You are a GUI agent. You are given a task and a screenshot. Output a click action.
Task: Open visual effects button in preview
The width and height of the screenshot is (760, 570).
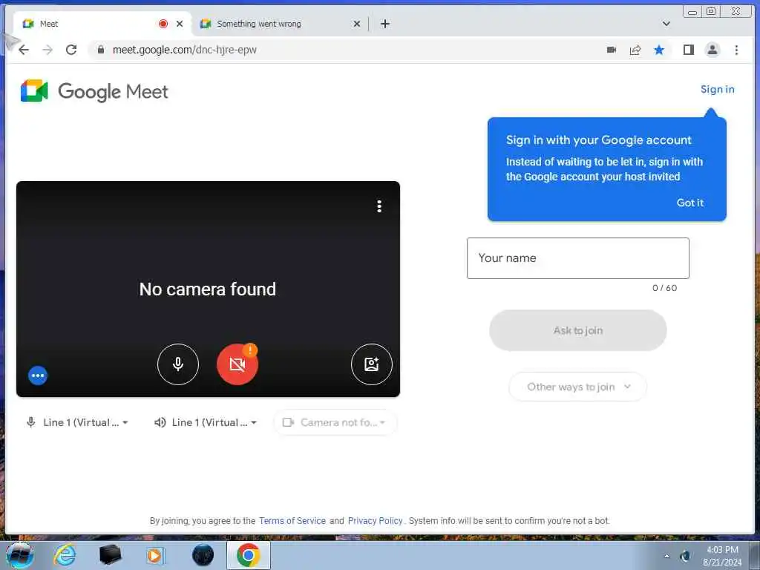pos(371,364)
